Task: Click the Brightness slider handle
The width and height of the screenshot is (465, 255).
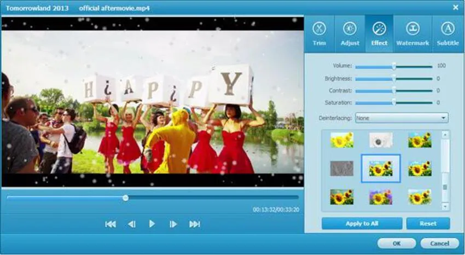Action: pyautogui.click(x=394, y=79)
